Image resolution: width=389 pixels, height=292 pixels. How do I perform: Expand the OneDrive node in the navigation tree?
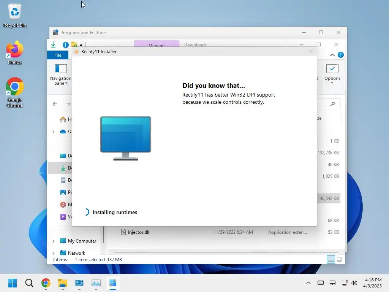tap(53, 132)
